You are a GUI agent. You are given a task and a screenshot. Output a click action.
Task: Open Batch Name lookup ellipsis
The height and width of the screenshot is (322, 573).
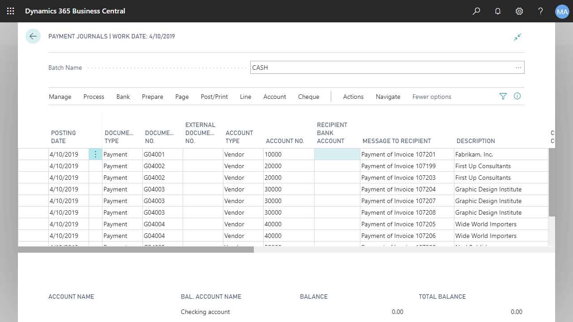tap(518, 68)
